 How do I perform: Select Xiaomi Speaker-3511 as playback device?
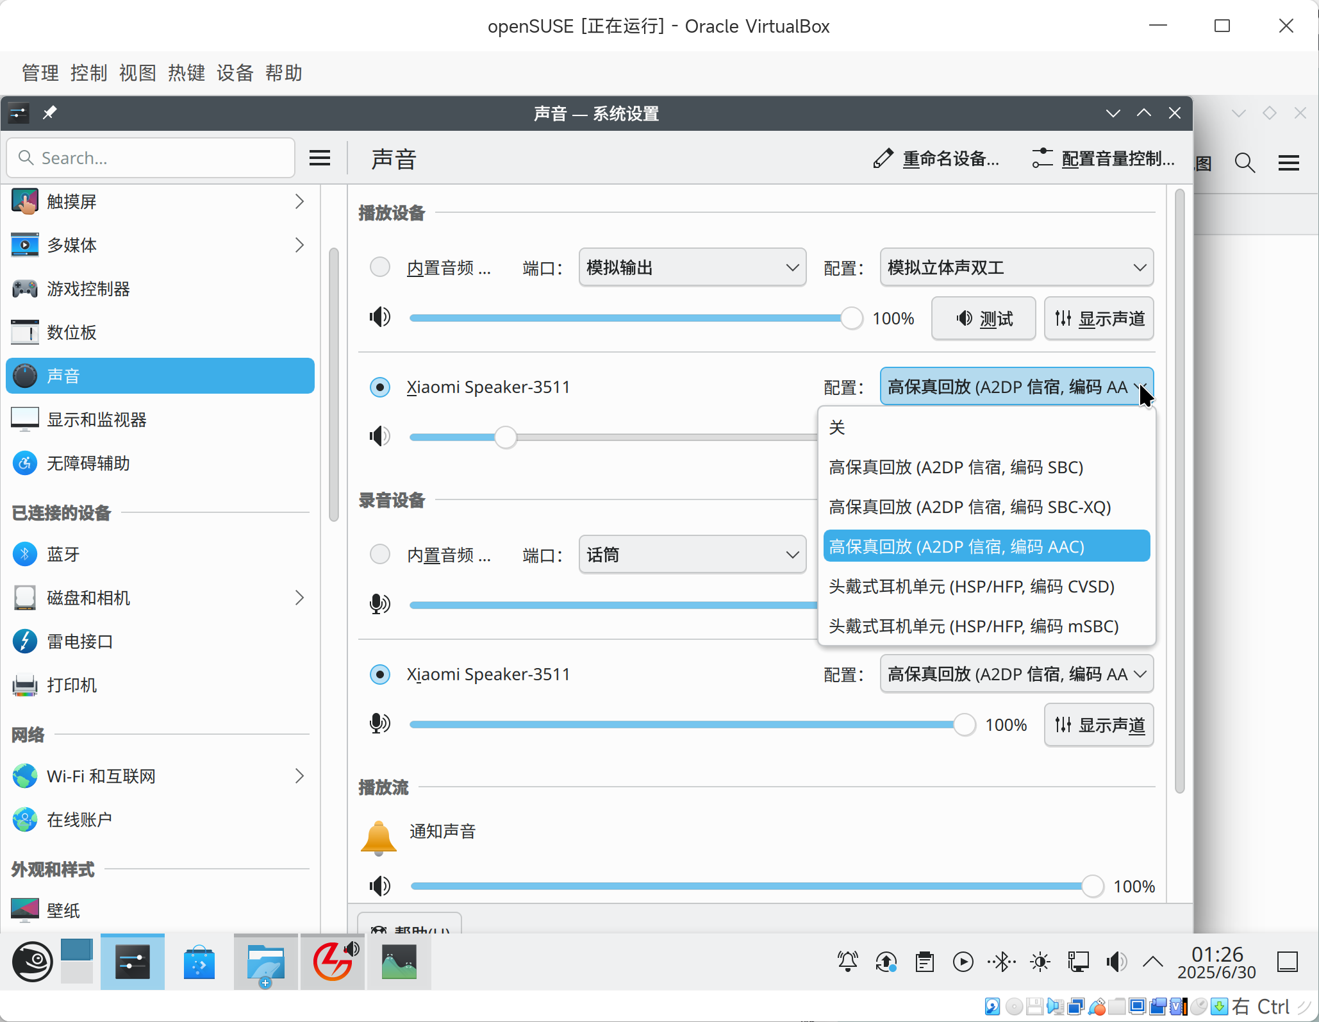380,387
